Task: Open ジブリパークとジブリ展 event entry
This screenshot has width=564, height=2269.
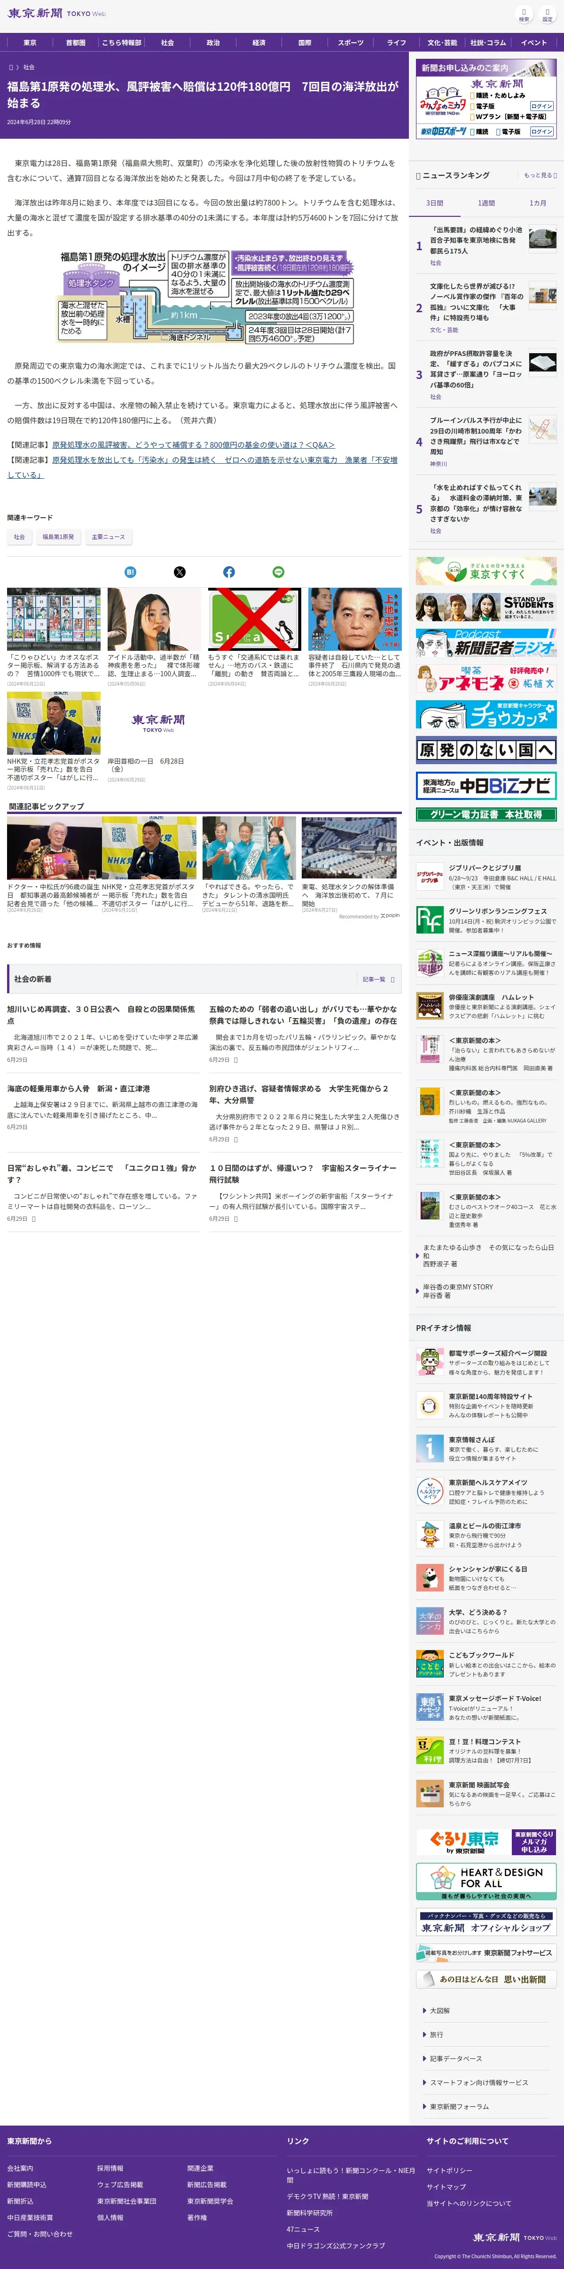Action: click(x=486, y=878)
